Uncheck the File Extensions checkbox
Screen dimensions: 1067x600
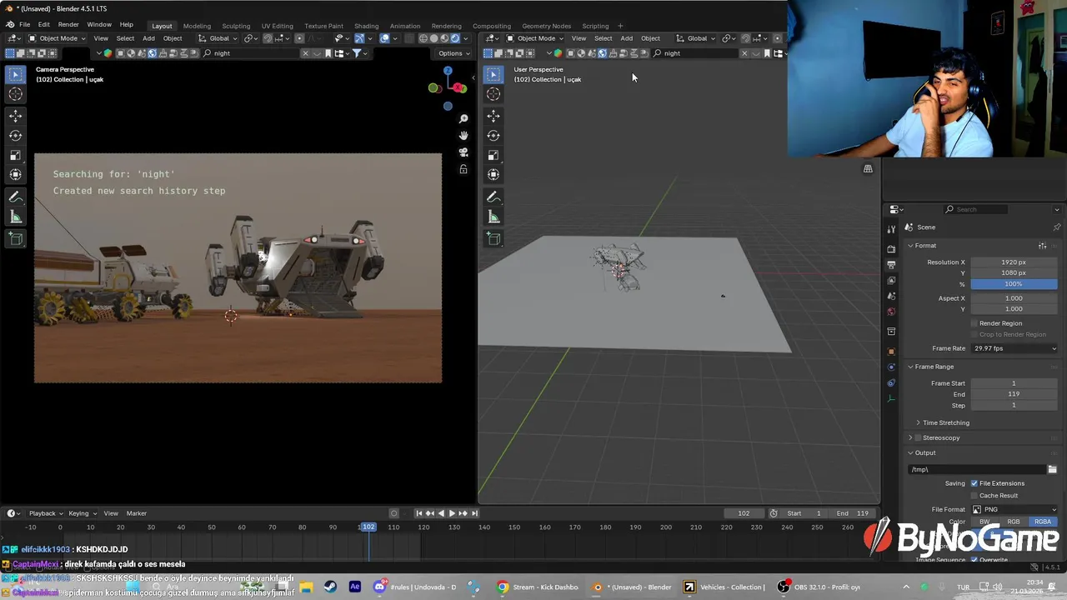click(974, 483)
